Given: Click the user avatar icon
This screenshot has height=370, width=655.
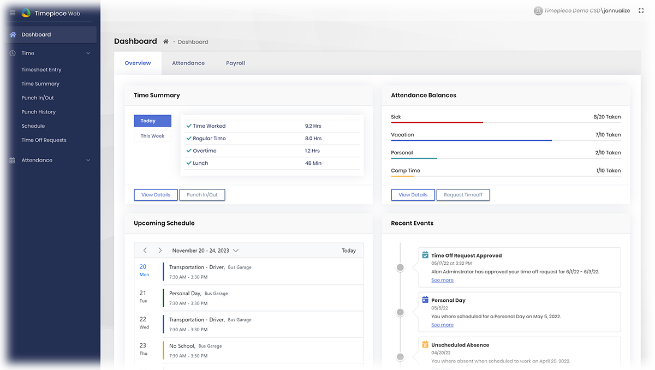Looking at the screenshot, I should pyautogui.click(x=538, y=10).
